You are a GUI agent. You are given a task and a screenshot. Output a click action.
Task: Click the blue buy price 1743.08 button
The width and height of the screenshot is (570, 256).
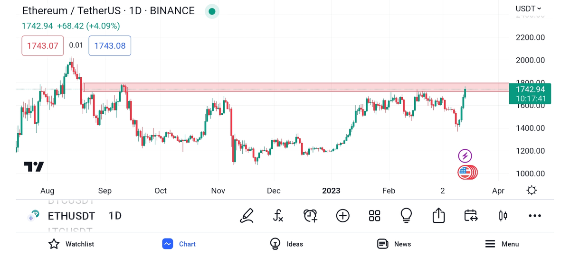click(110, 46)
